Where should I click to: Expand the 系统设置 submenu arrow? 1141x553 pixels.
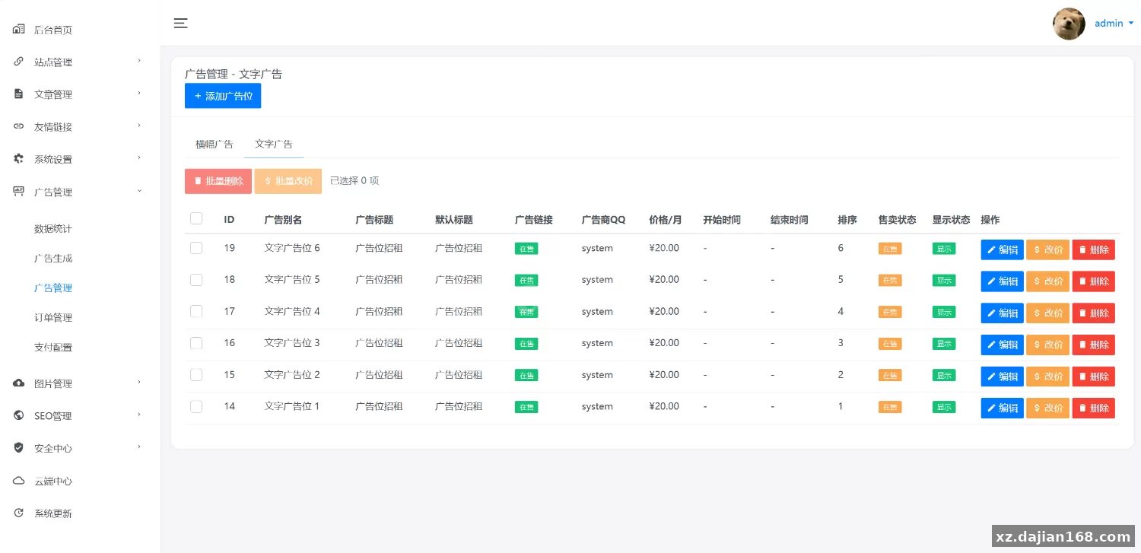point(139,157)
